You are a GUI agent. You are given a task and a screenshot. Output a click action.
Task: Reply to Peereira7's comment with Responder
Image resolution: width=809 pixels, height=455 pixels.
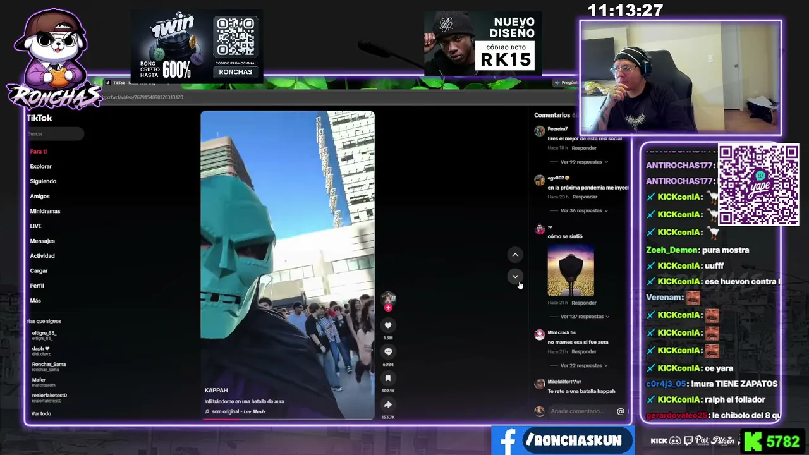584,148
